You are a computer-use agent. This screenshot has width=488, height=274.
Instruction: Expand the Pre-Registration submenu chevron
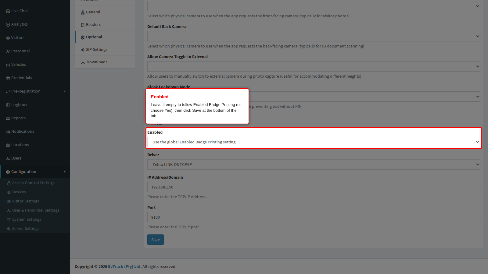[x=65, y=91]
